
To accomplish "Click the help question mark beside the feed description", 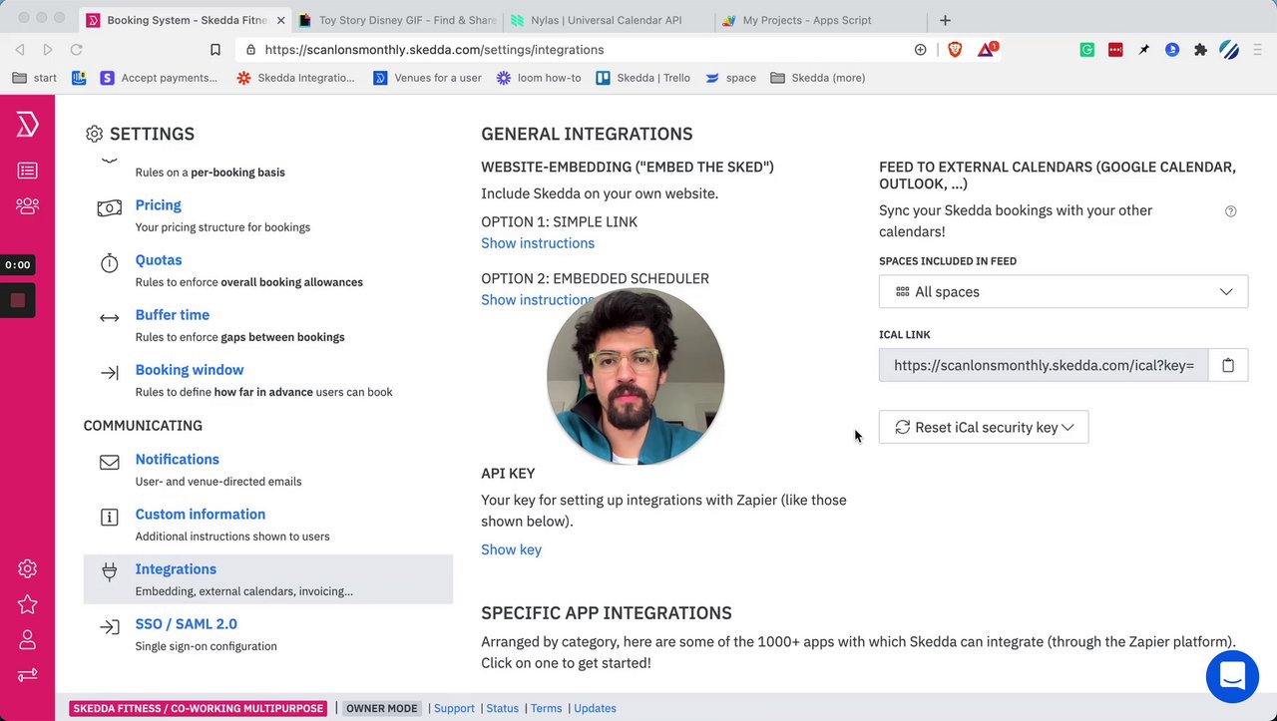I will (x=1230, y=211).
